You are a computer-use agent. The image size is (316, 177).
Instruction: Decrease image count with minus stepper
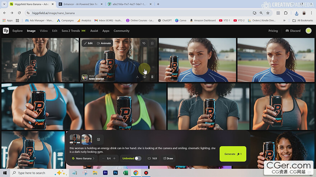103,158
